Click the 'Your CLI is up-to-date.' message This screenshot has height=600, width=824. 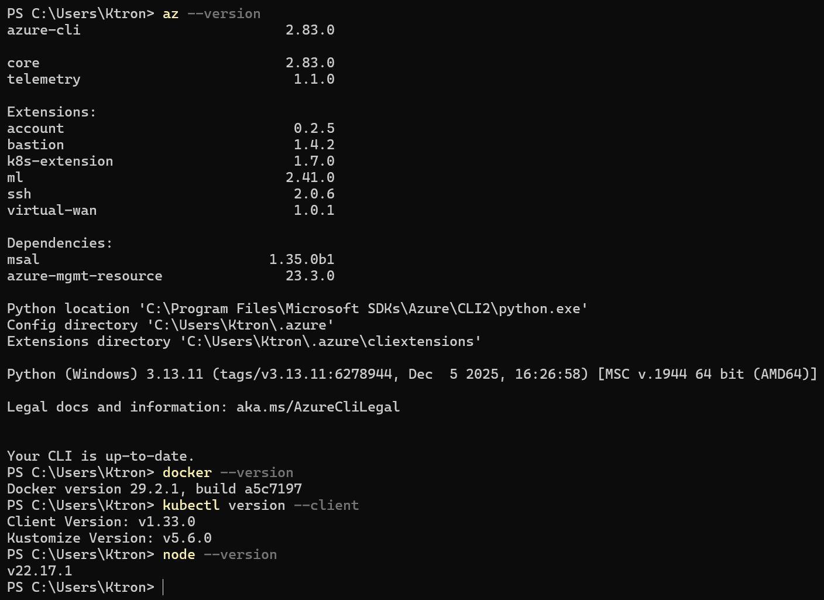[x=101, y=456]
